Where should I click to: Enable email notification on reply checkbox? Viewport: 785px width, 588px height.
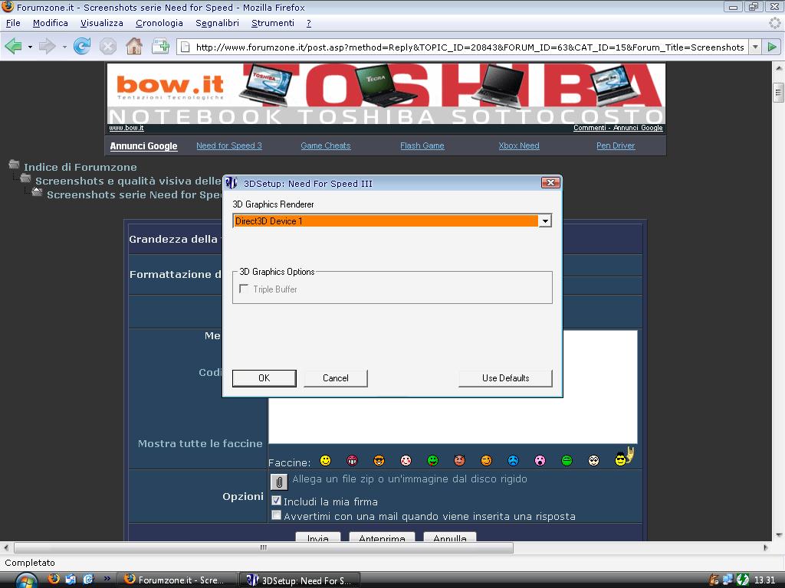tap(276, 515)
